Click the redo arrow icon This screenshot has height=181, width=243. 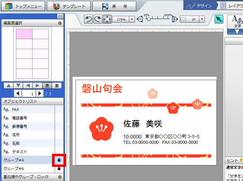coord(98,19)
